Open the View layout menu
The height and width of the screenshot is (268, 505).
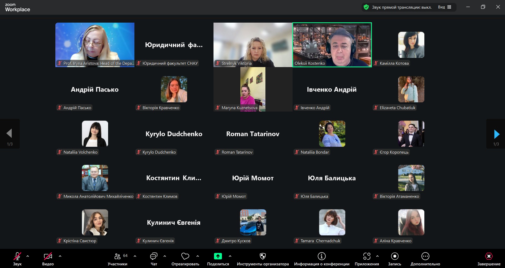(445, 7)
